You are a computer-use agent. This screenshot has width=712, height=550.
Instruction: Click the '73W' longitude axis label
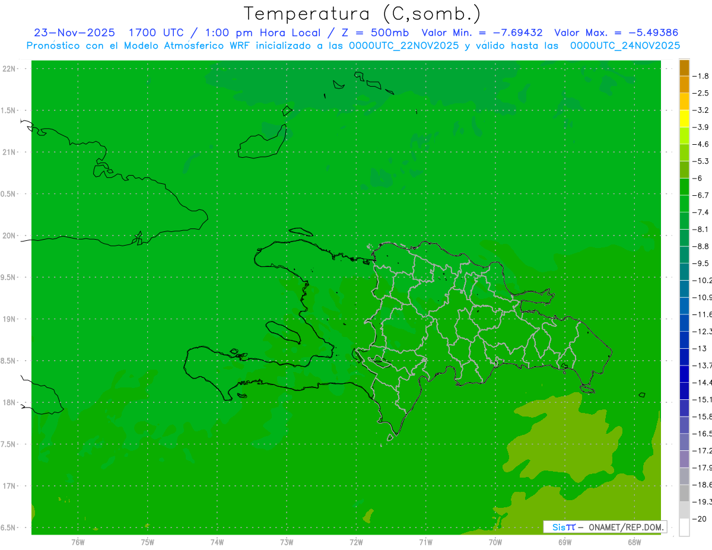pos(287,542)
